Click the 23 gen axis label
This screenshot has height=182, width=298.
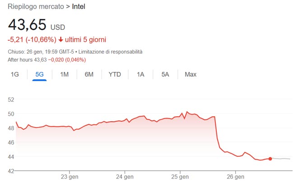point(69,176)
